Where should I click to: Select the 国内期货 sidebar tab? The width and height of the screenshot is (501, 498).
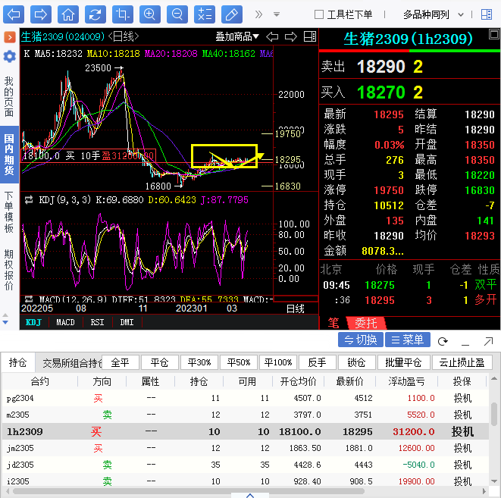pos(9,155)
